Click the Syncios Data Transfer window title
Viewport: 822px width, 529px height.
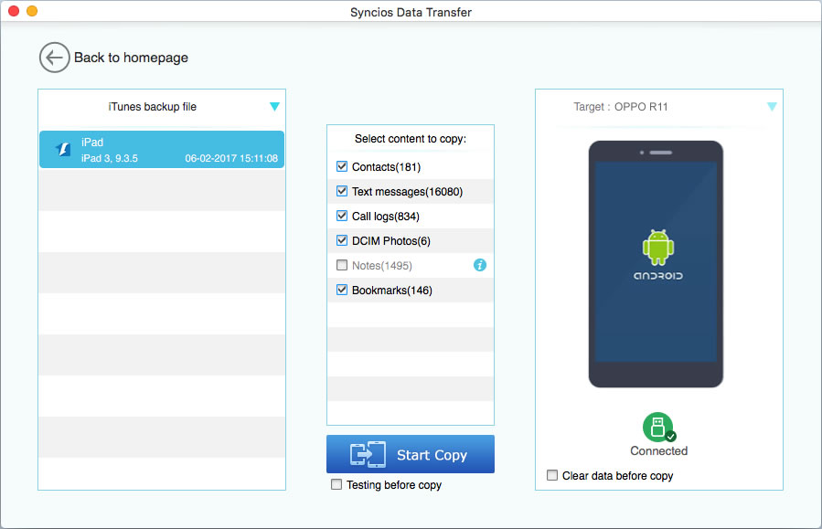click(x=411, y=12)
